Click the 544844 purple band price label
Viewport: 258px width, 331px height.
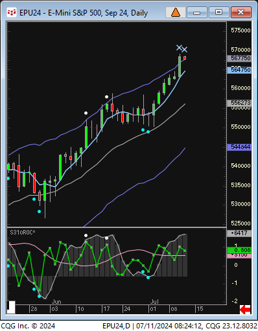pos(239,147)
